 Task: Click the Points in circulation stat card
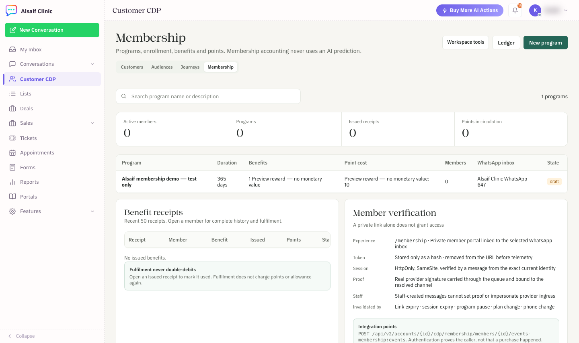[511, 129]
